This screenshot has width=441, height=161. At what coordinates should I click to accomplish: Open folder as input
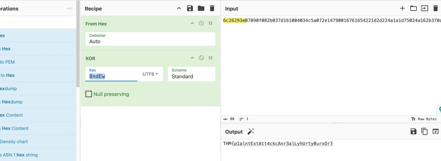tap(413, 9)
